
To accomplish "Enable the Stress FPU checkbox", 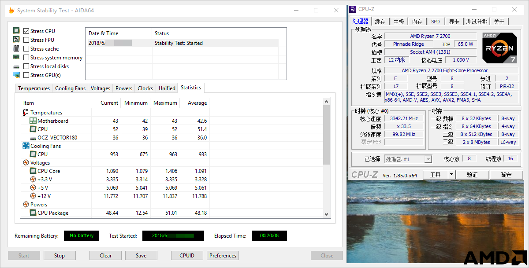I will 26,40.
